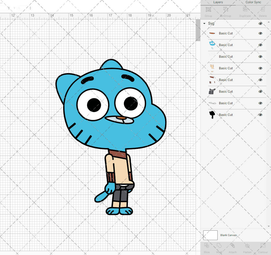Hide the black outline Basic Cut layer

[x=260, y=115]
